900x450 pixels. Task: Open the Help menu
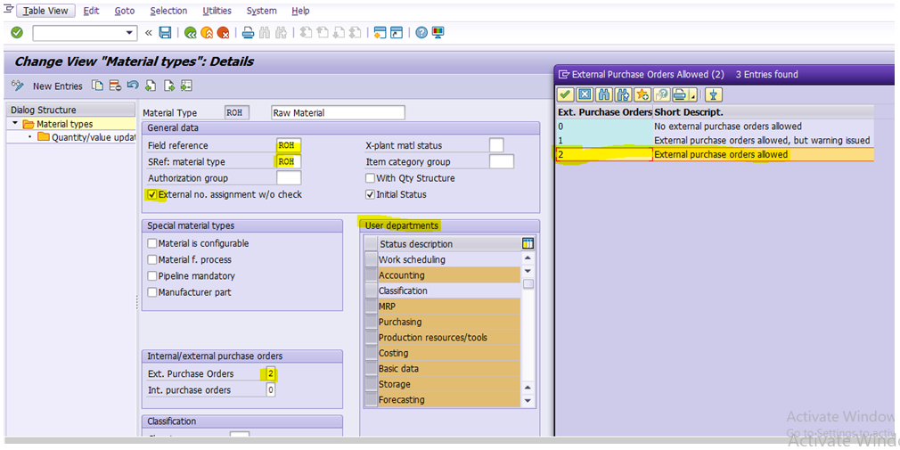coord(300,11)
